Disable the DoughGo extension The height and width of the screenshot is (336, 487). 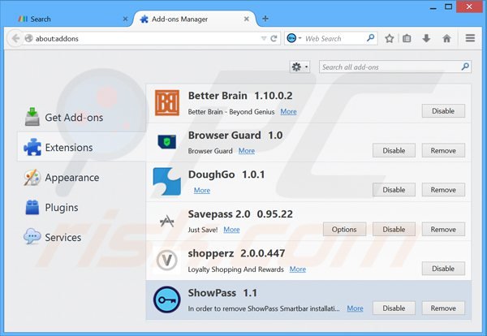click(394, 190)
